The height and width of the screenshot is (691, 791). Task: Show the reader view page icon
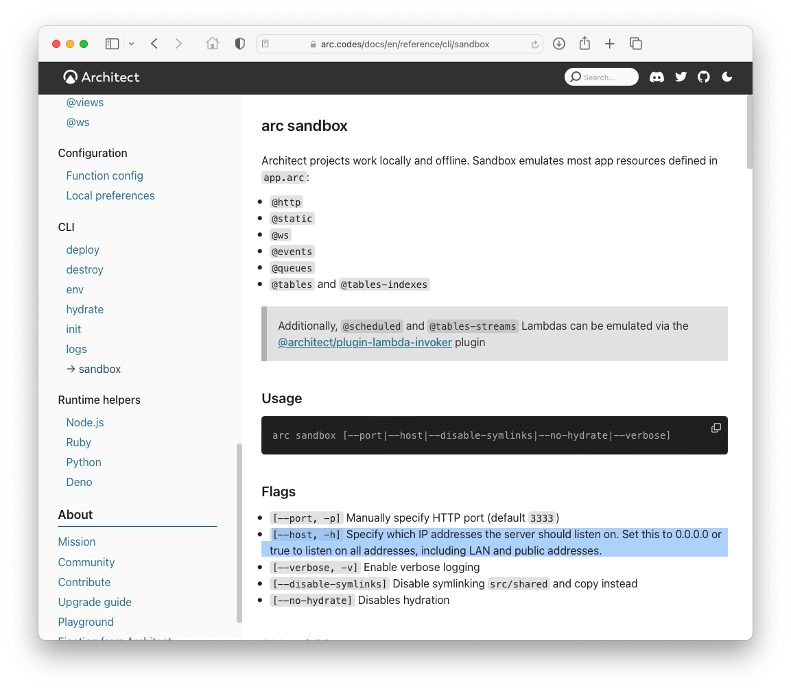pyautogui.click(x=265, y=44)
